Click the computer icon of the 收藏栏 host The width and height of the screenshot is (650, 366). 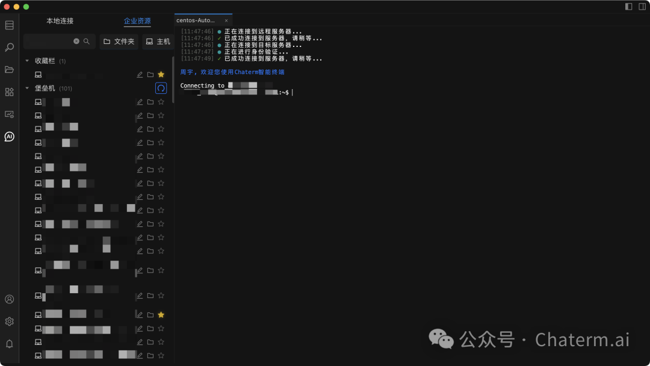[x=38, y=75]
